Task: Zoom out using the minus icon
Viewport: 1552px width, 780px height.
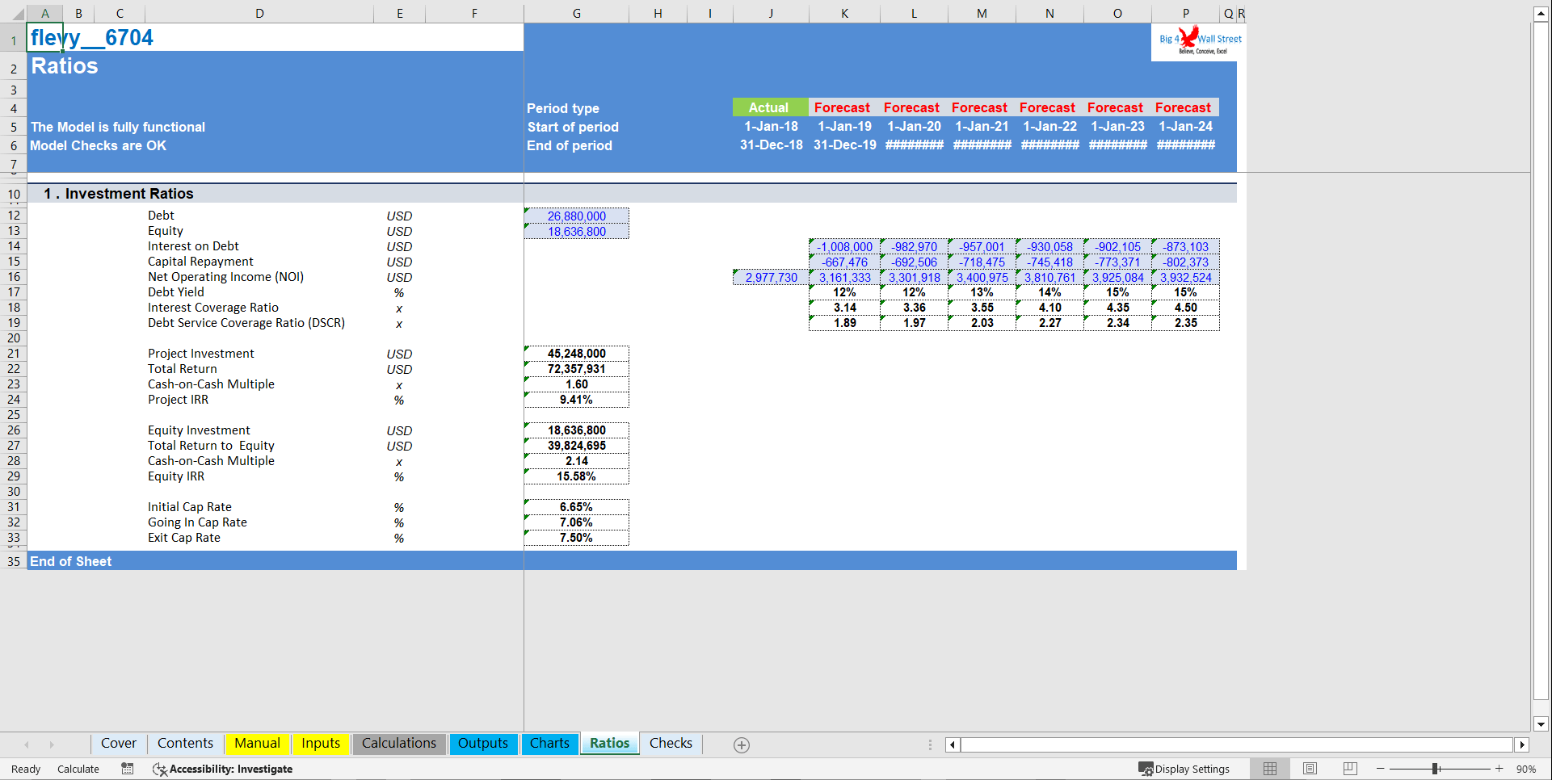Action: pos(1377,769)
